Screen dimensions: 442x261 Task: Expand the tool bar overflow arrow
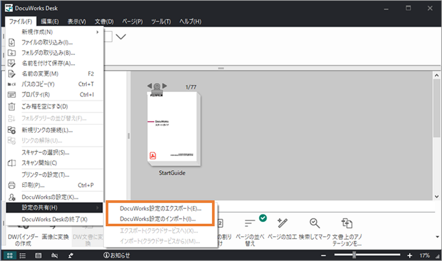pos(437,237)
